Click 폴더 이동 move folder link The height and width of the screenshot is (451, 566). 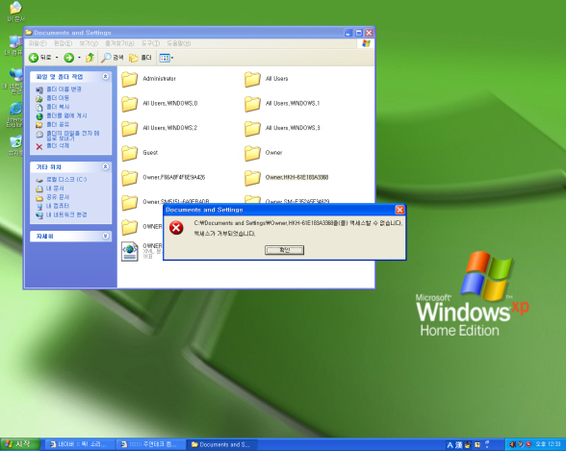pos(58,98)
